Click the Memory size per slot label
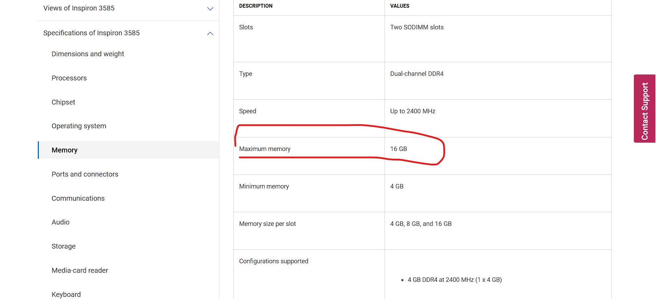The width and height of the screenshot is (656, 299). click(268, 224)
